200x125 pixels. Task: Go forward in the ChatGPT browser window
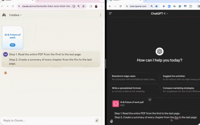point(115,6)
